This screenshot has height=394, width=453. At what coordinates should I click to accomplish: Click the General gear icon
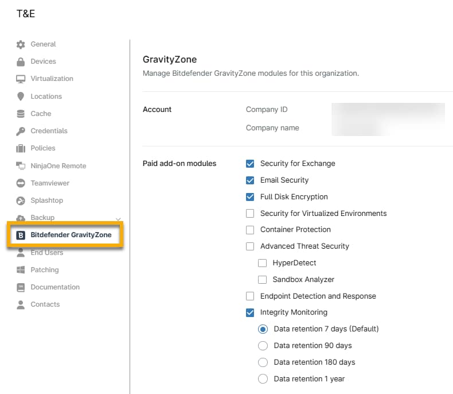point(21,44)
